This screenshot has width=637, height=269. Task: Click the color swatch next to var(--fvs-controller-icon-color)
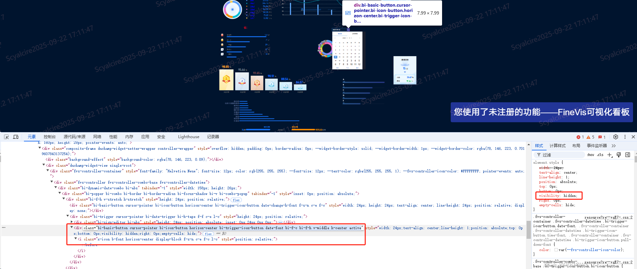pyautogui.click(x=556, y=250)
